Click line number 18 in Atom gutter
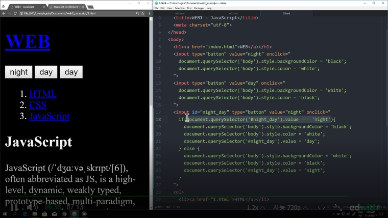The height and width of the screenshot is (218, 388). (x=158, y=119)
